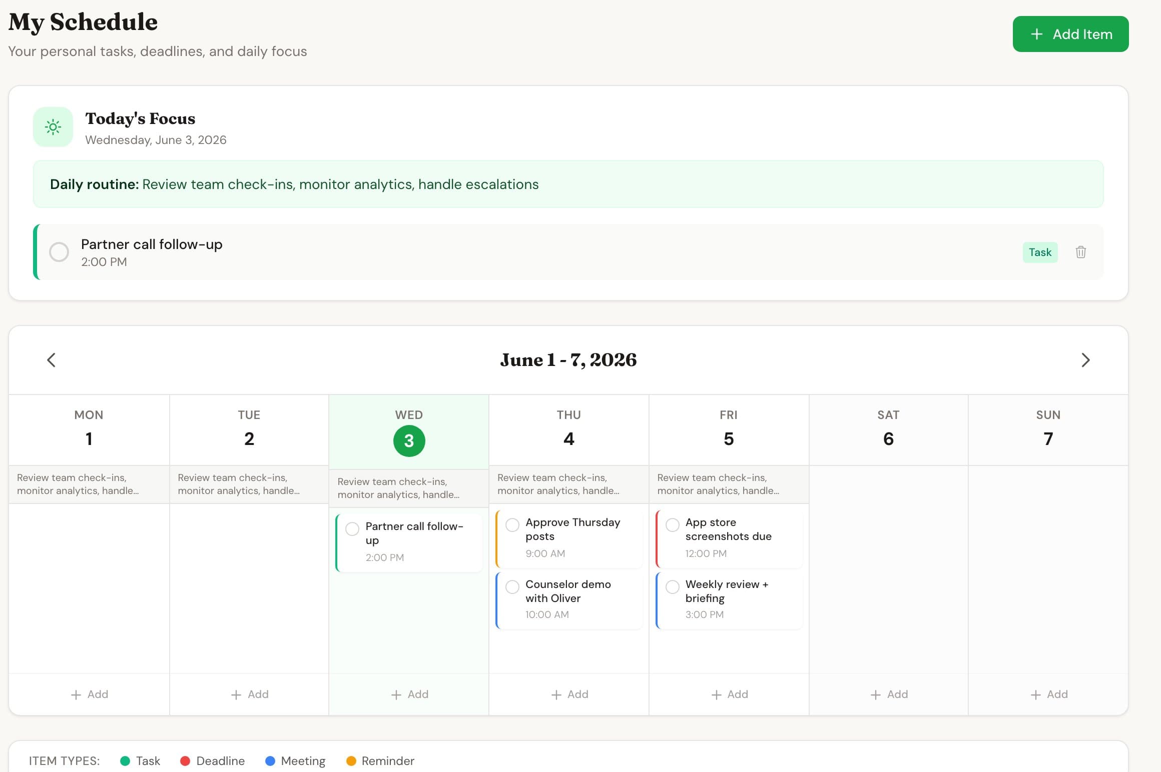Screen dimensions: 1161x772
Task: Click the June 1 - 7, 2026 week title
Action: pos(568,360)
